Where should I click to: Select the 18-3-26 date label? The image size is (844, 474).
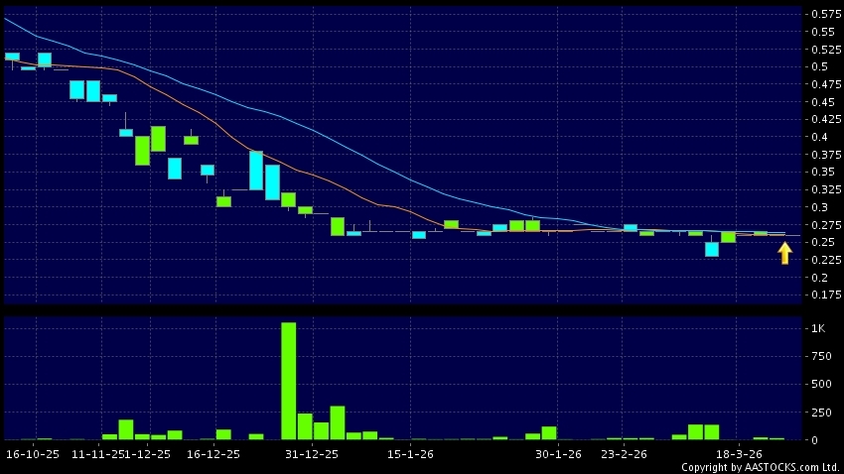[740, 454]
